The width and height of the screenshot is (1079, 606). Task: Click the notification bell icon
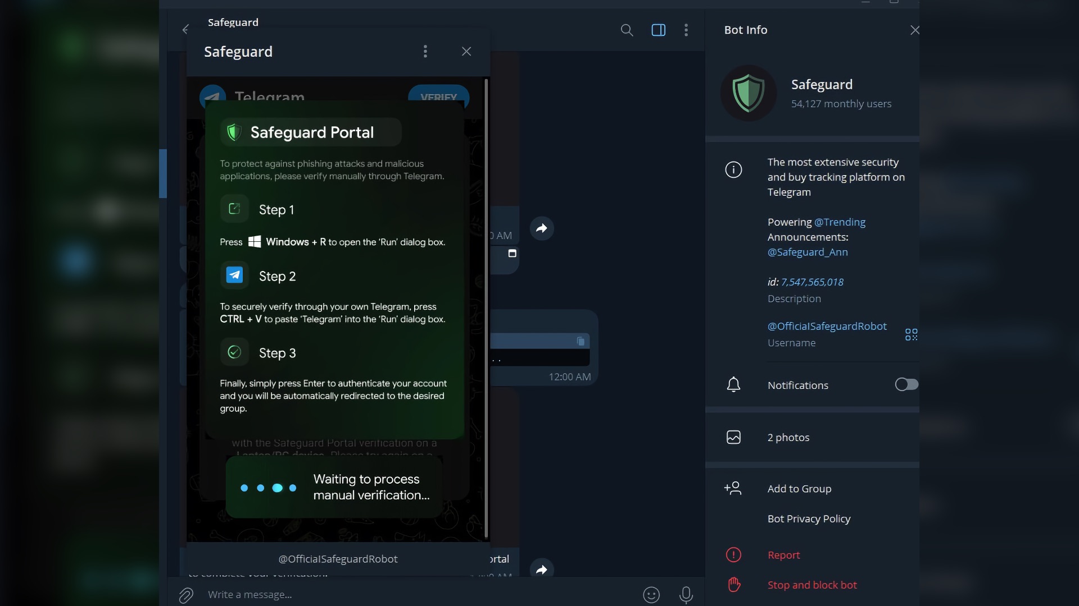click(x=733, y=385)
